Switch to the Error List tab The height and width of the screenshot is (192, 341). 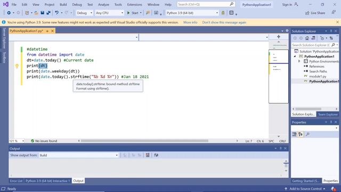pos(16,181)
